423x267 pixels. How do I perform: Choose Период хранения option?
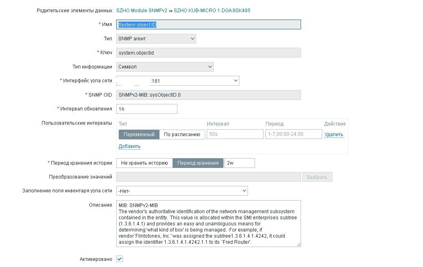[x=198, y=163]
